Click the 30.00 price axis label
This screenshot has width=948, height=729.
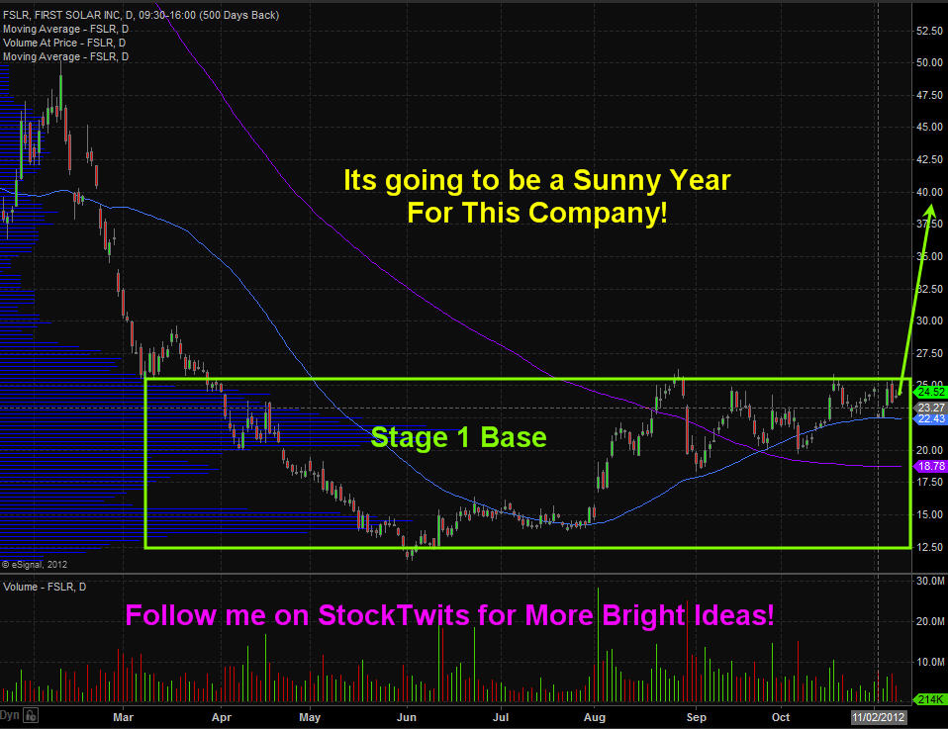click(930, 320)
